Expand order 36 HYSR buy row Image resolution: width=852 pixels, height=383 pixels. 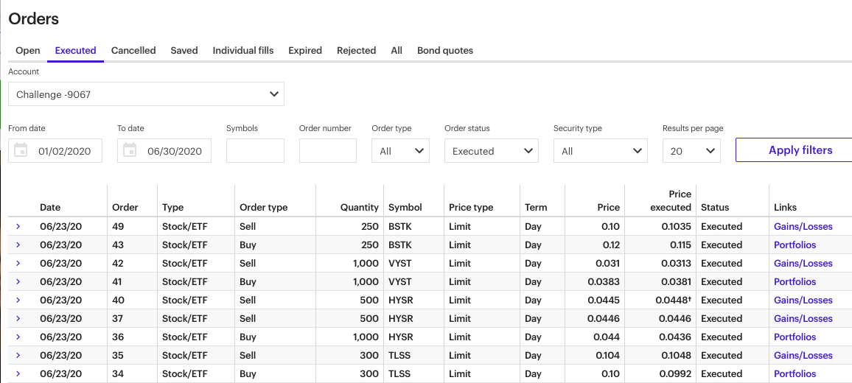pos(18,337)
